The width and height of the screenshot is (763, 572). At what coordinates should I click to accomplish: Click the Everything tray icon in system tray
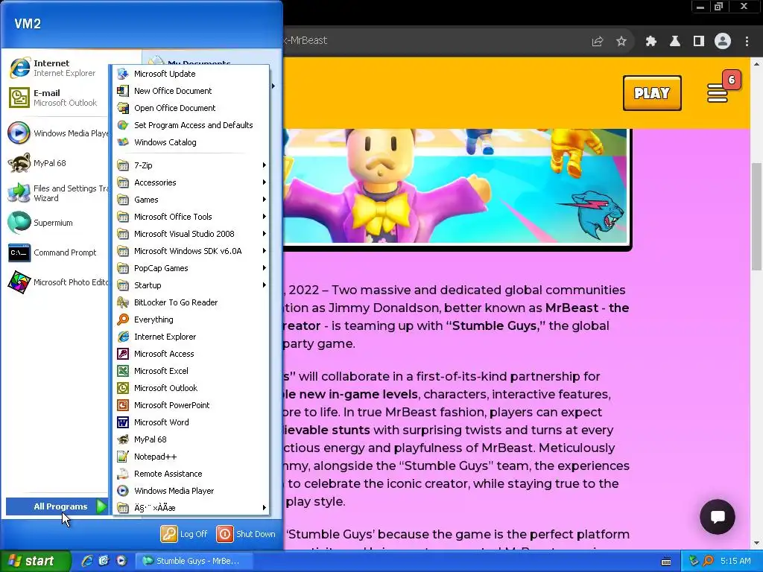coord(709,561)
